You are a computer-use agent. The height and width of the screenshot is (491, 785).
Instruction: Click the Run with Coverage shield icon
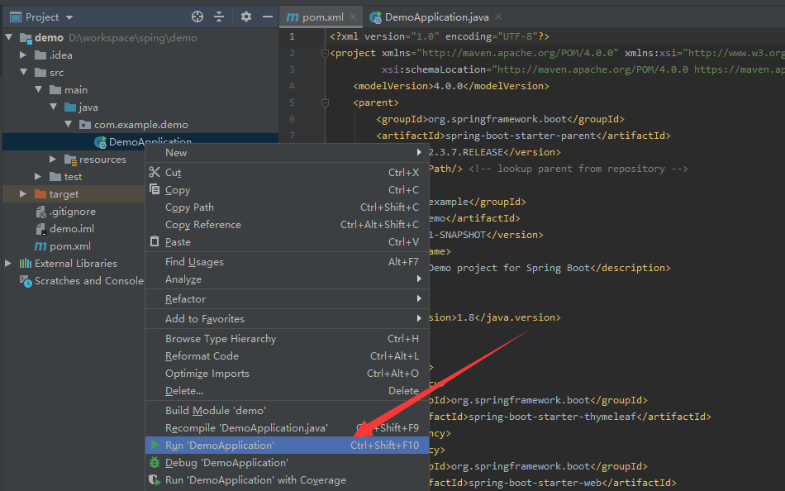coord(155,479)
